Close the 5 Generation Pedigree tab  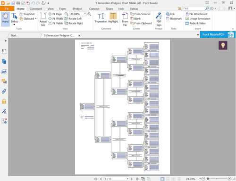click(79, 36)
